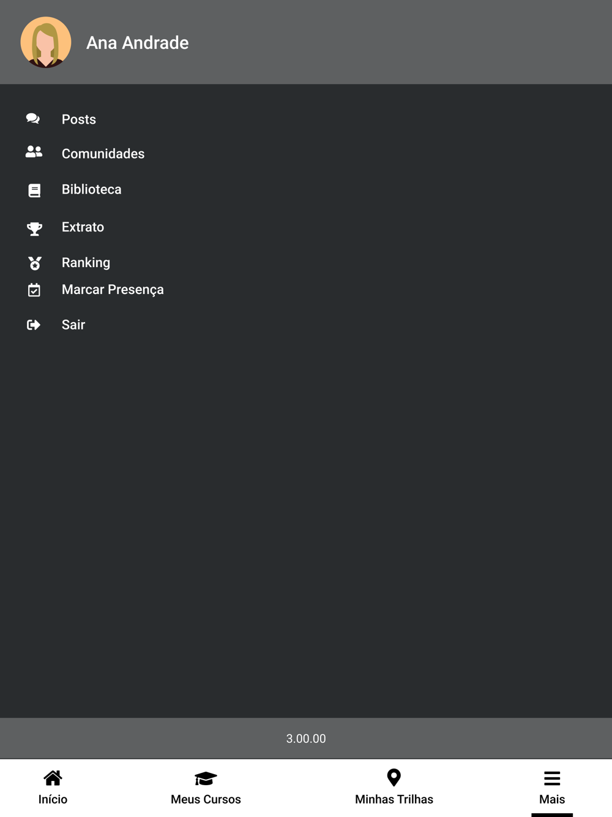Viewport: 612px width, 817px height.
Task: Click the Meus Cursos graduation cap icon
Action: point(206,778)
